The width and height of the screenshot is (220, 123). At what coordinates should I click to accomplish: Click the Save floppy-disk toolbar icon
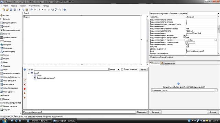(11, 10)
